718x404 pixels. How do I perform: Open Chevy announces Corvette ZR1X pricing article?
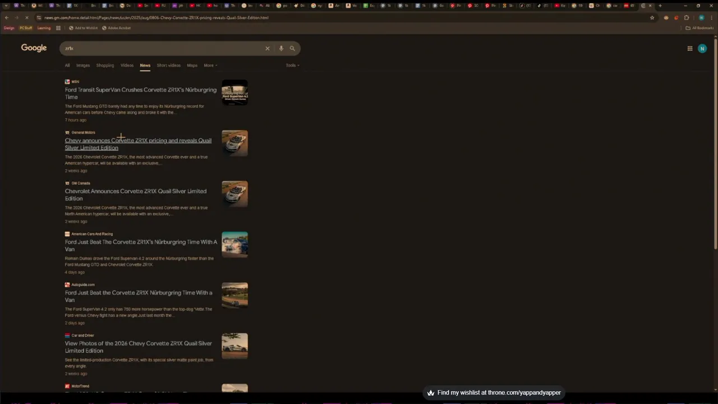(138, 144)
